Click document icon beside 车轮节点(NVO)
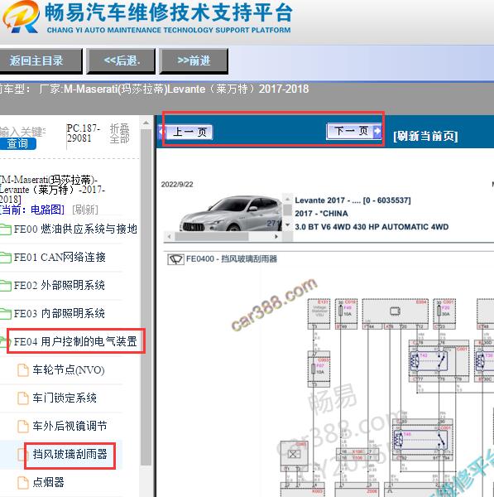 [x=23, y=370]
